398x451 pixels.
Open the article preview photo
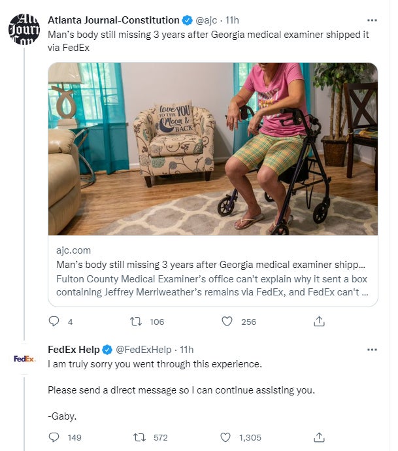213,149
